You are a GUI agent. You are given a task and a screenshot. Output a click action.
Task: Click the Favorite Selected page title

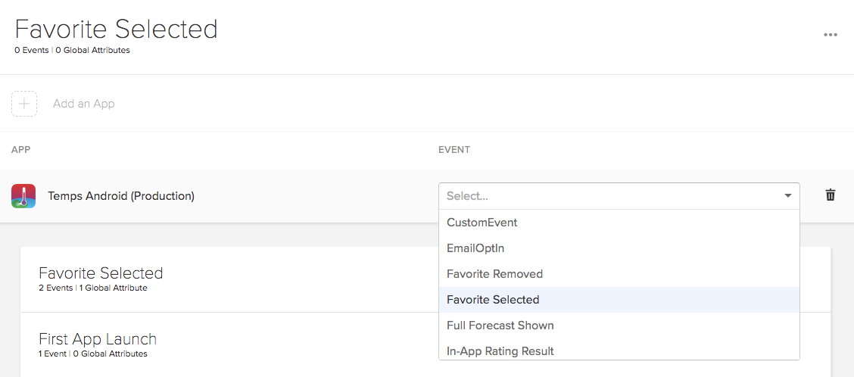click(116, 30)
